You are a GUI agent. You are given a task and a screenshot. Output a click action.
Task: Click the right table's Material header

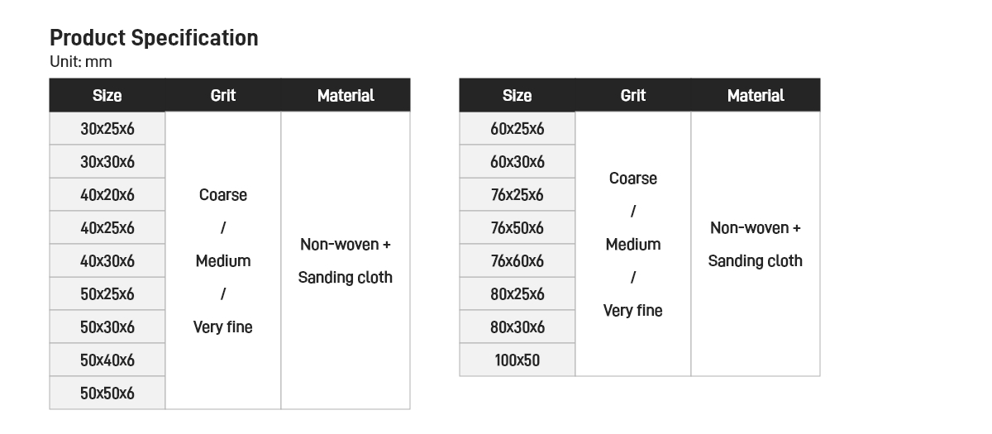(755, 96)
